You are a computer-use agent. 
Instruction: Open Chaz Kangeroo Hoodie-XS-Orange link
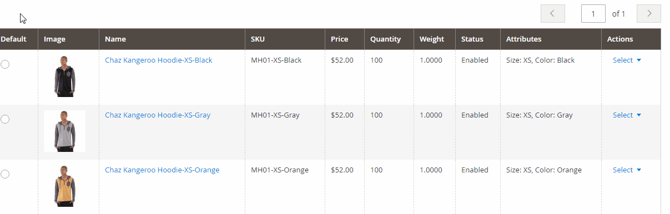(x=162, y=170)
